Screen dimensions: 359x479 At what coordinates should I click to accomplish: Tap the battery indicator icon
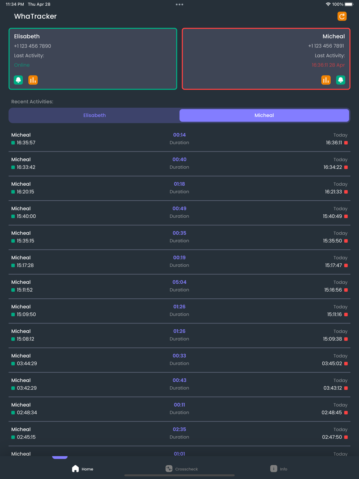click(349, 4)
